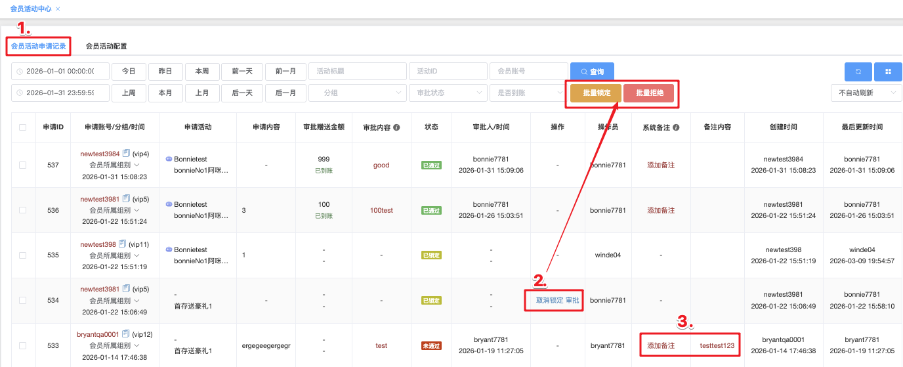Click the info icon beside 审批内容
The width and height of the screenshot is (903, 367).
pyautogui.click(x=396, y=127)
